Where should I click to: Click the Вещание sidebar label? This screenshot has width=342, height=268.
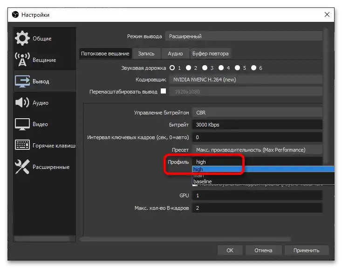[x=44, y=60]
